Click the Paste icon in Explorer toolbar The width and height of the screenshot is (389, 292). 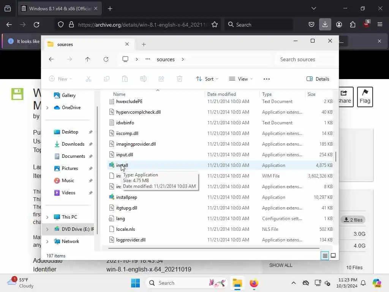pos(125,79)
